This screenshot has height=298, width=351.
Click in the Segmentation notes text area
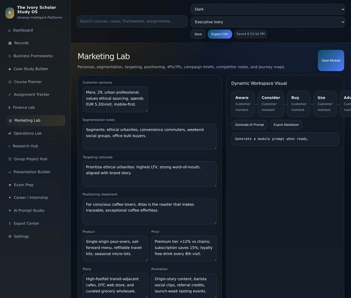150,137
